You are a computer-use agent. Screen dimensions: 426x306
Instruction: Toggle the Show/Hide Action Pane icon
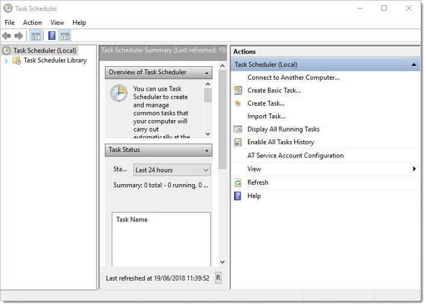coord(65,36)
